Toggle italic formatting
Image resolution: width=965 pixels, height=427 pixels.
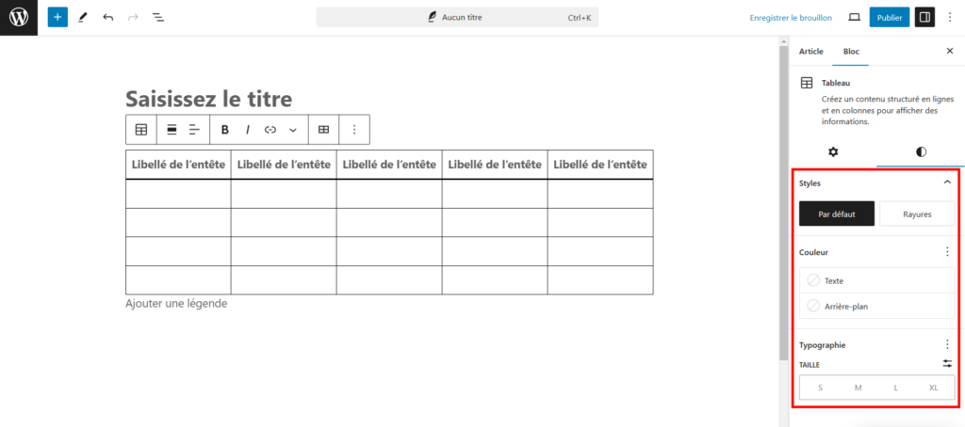(248, 130)
